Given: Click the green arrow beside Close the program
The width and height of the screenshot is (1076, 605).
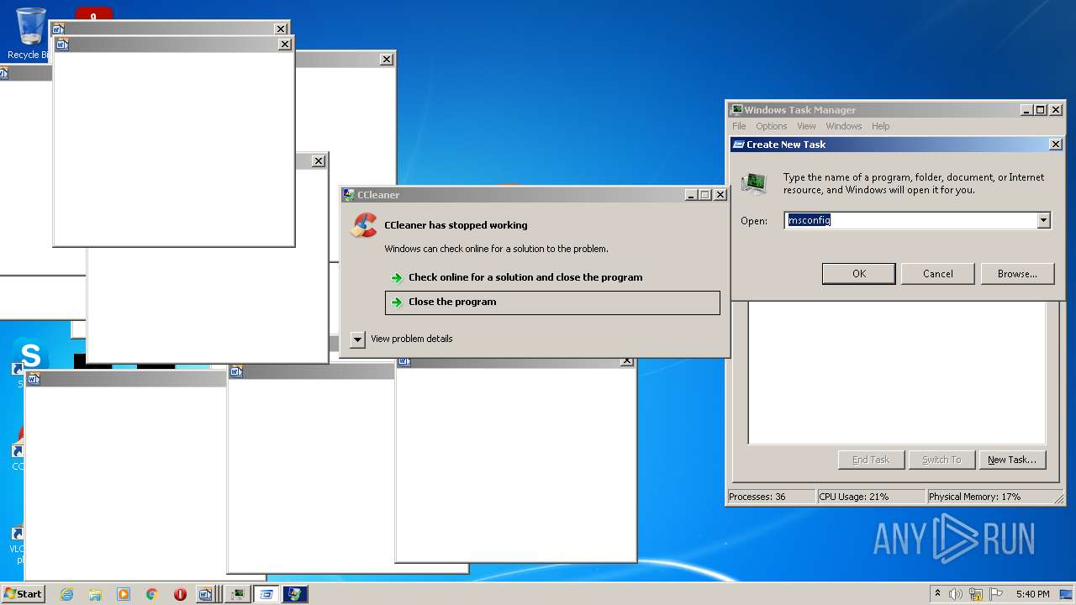Looking at the screenshot, I should coord(397,302).
